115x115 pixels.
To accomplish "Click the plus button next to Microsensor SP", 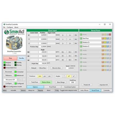I will pos(21,80).
